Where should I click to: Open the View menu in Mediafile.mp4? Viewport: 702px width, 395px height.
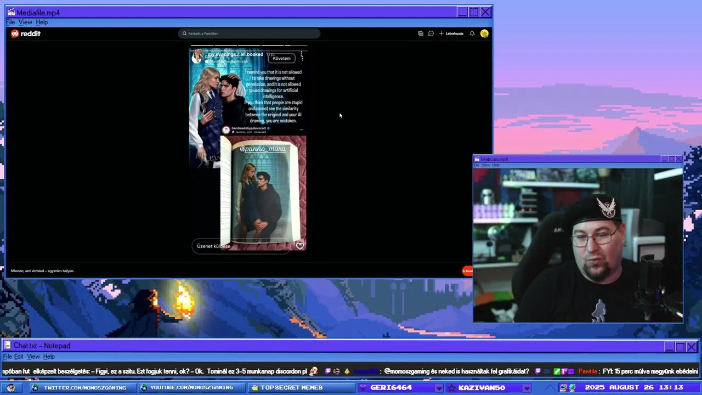coord(25,22)
